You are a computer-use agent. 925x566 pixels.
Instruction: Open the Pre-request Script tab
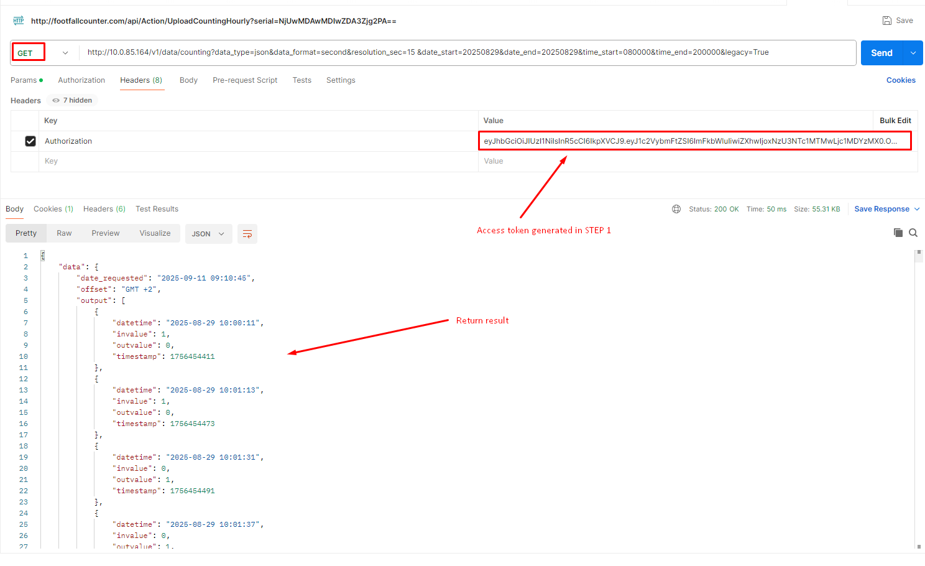point(245,80)
